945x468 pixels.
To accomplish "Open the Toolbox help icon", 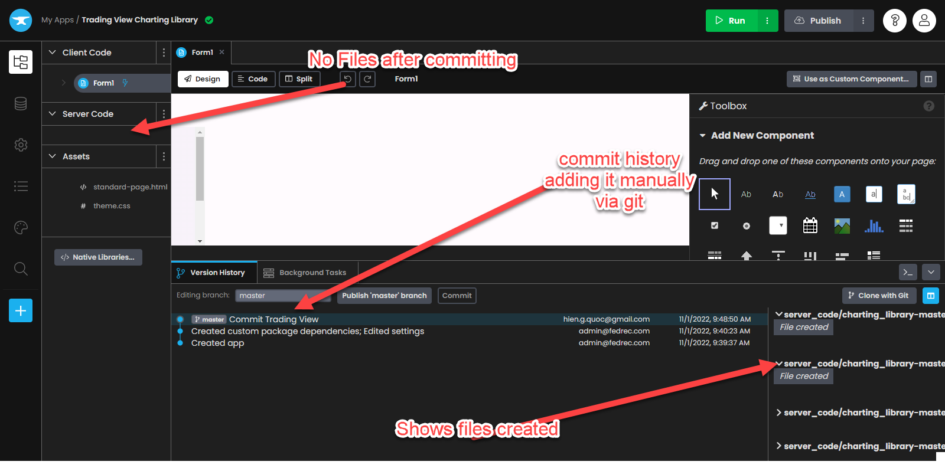I will click(x=929, y=106).
